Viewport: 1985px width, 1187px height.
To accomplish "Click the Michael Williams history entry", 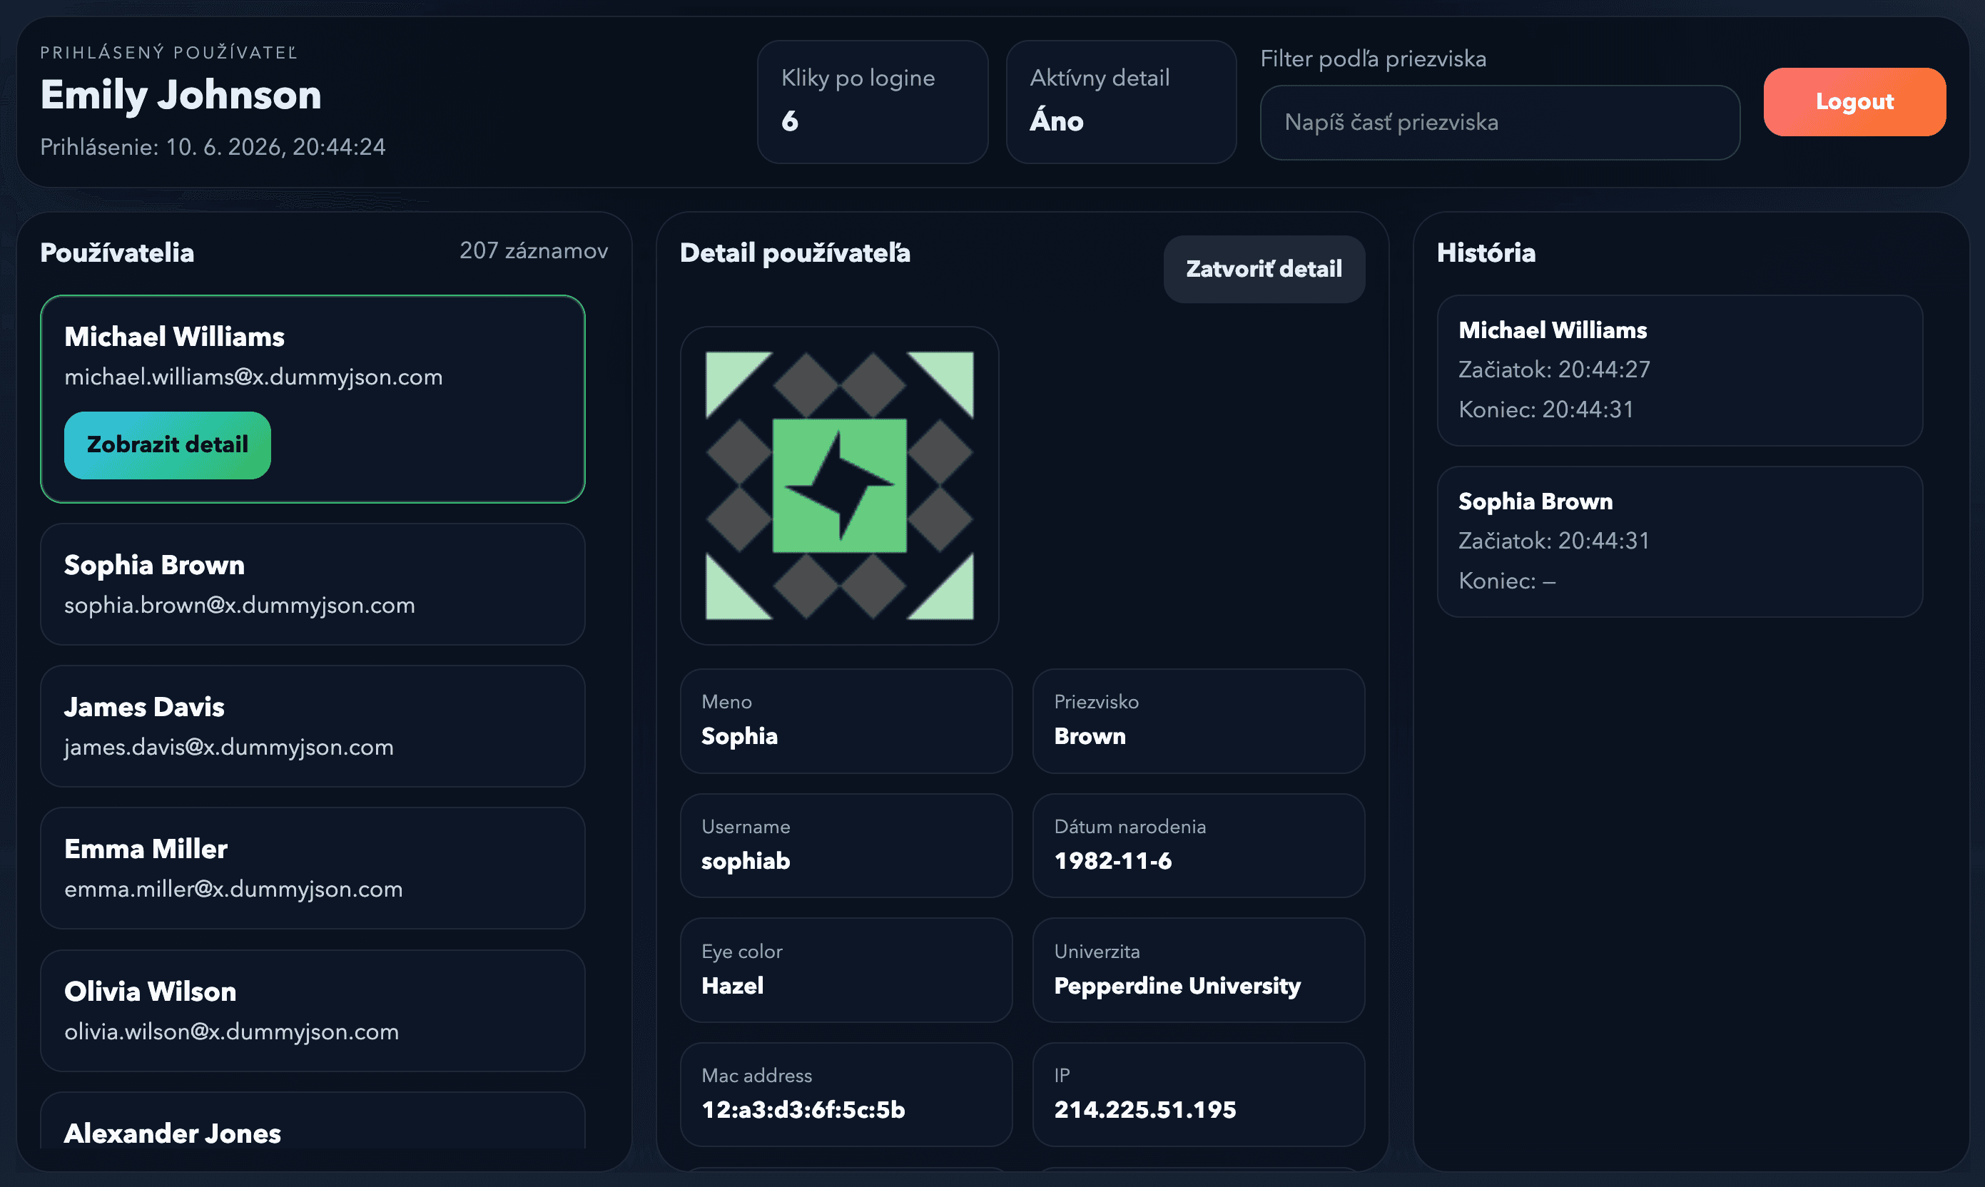I will [1680, 370].
